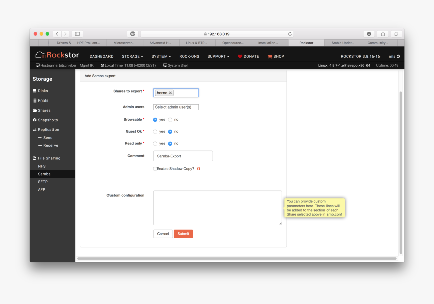Open the Safari share button
Viewport: 434px width, 304px height.
(383, 34)
